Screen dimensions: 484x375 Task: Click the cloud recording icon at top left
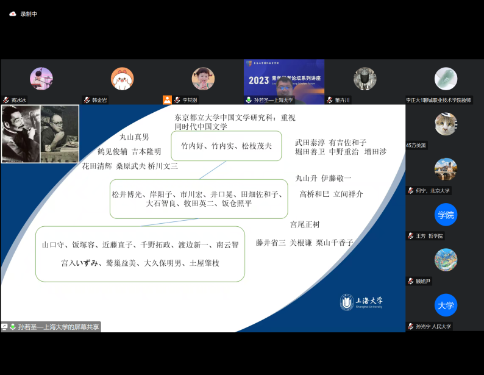(12, 14)
